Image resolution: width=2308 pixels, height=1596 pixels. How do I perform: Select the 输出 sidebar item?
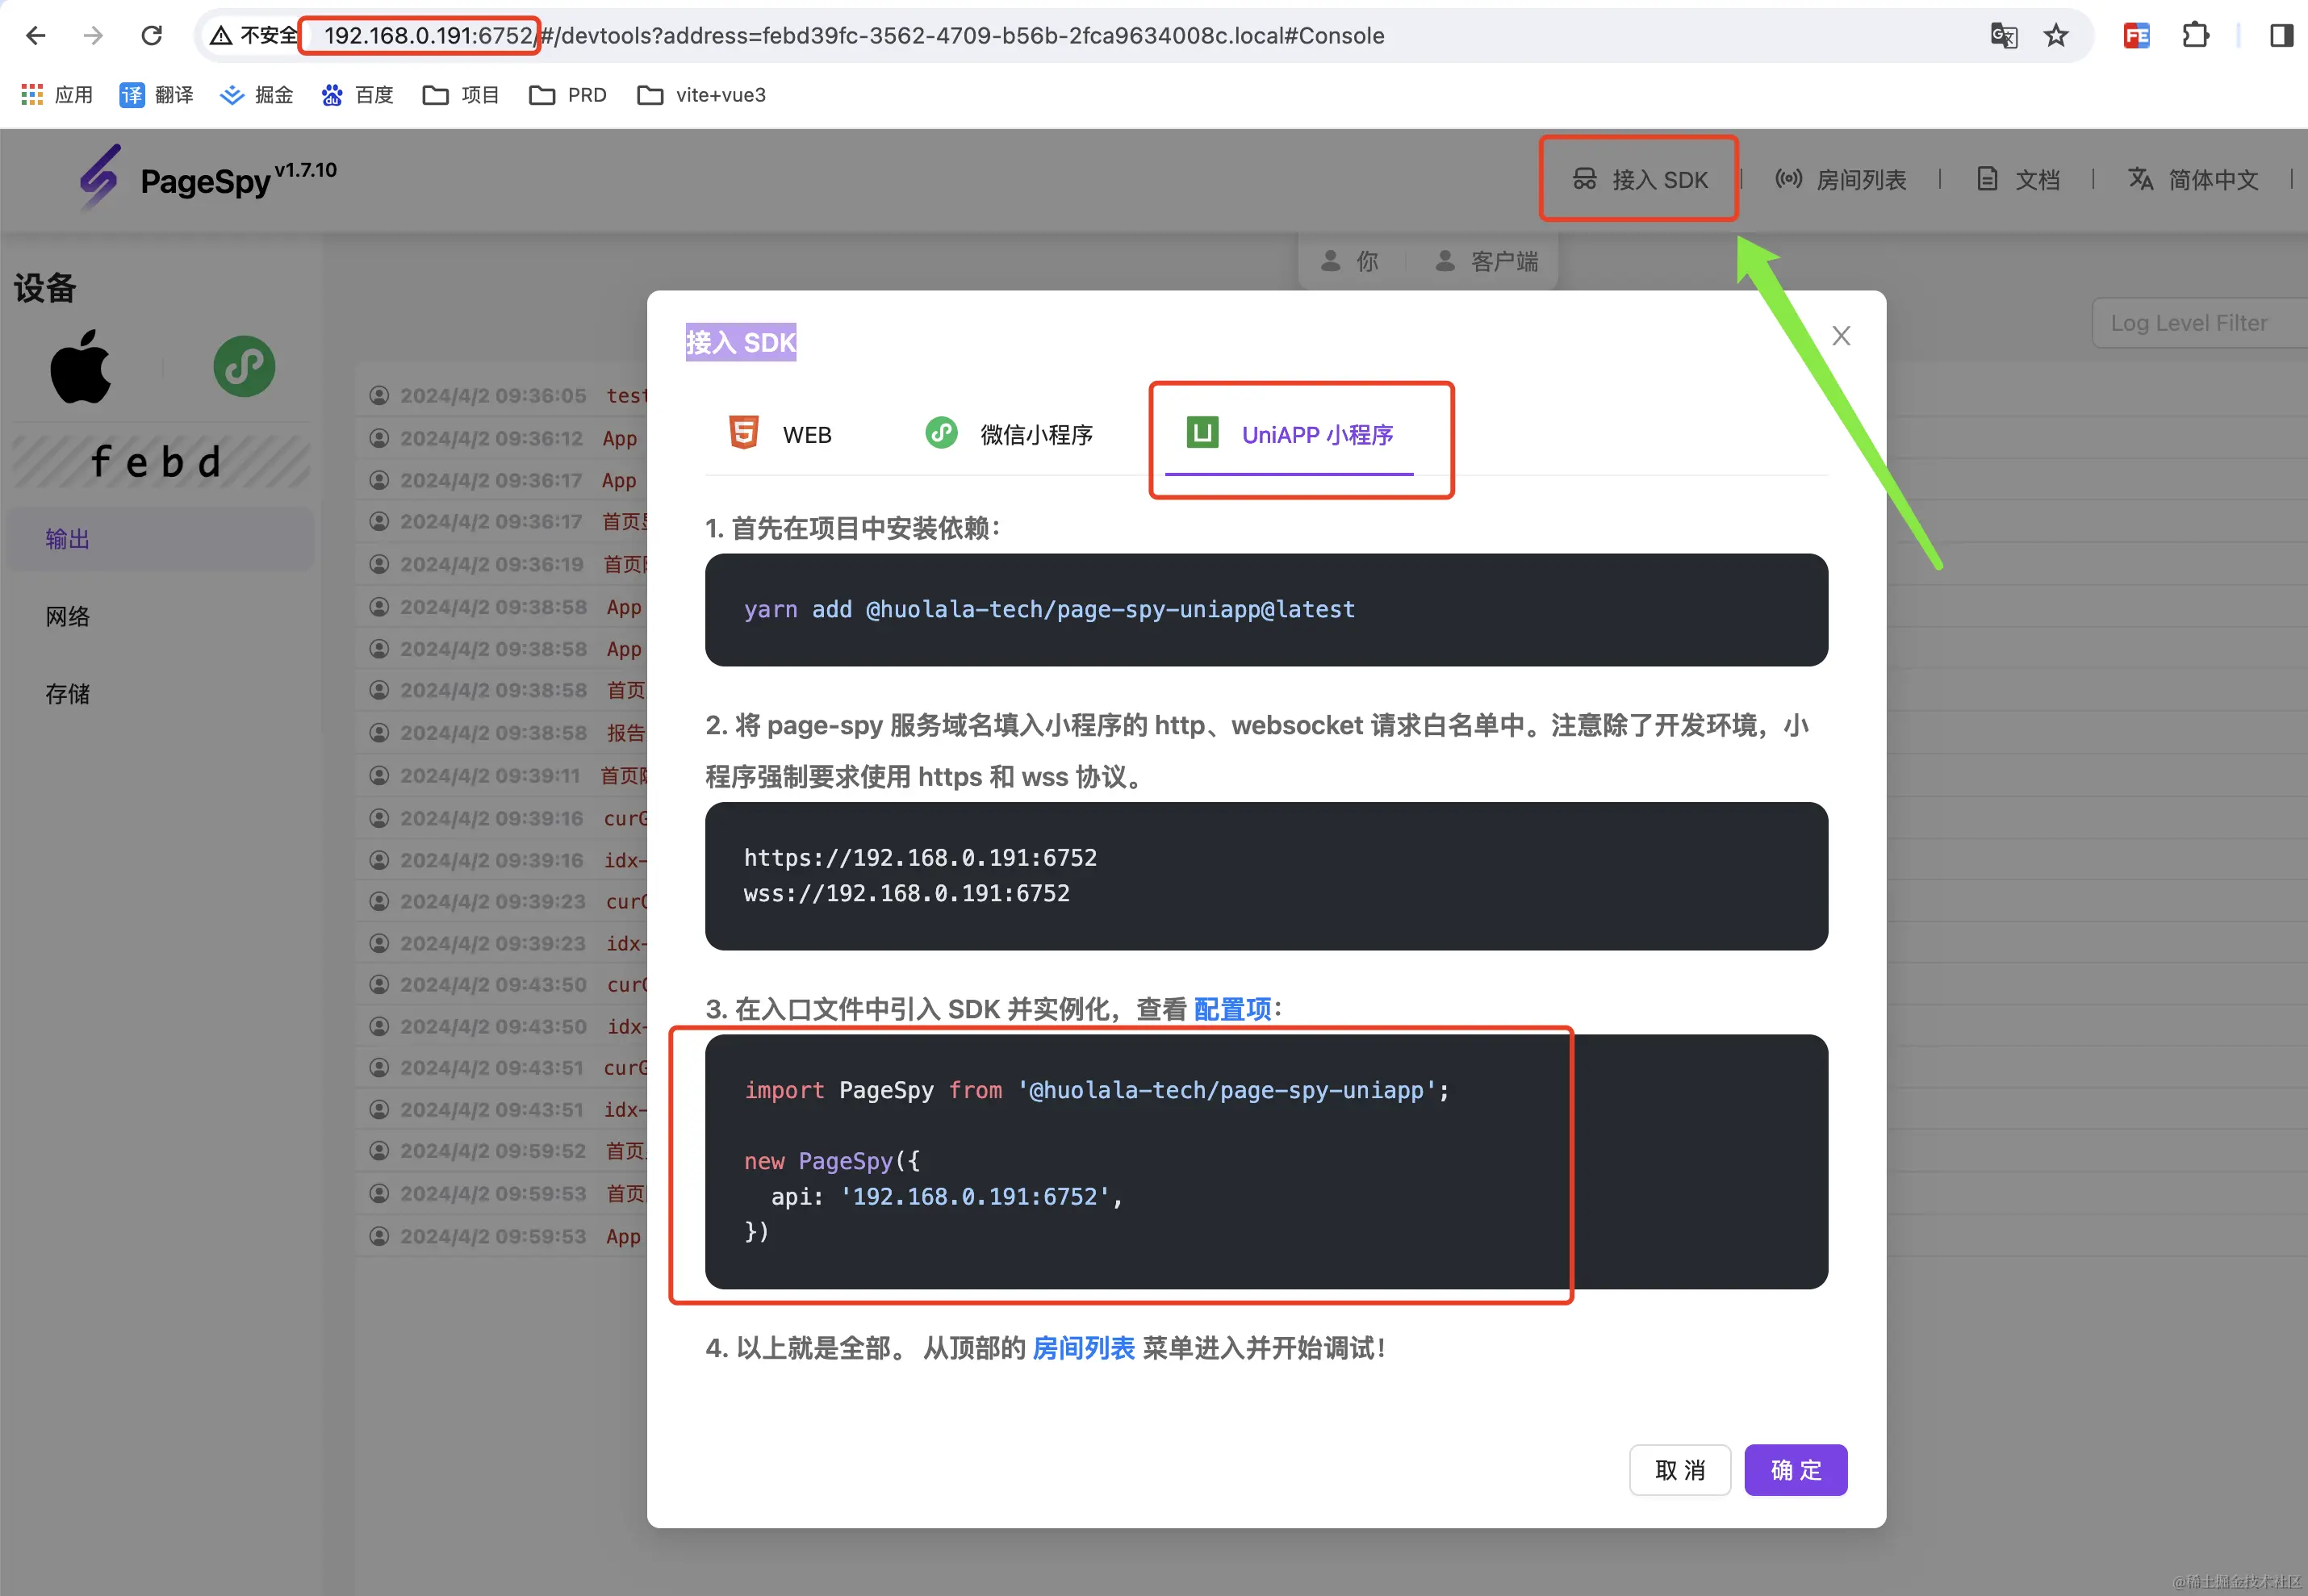click(160, 539)
